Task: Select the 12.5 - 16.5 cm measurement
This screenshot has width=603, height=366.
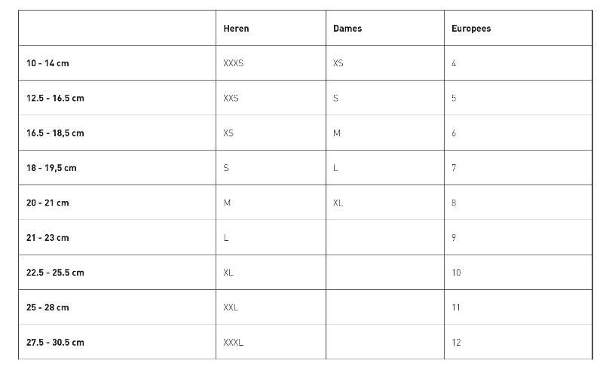Action: (55, 98)
